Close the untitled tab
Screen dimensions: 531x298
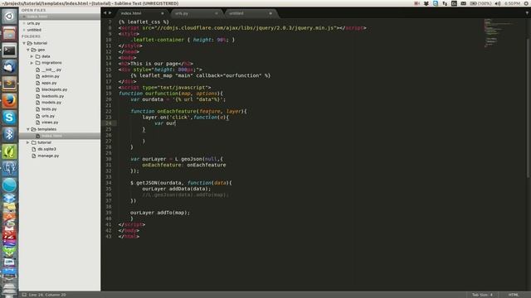(270, 13)
